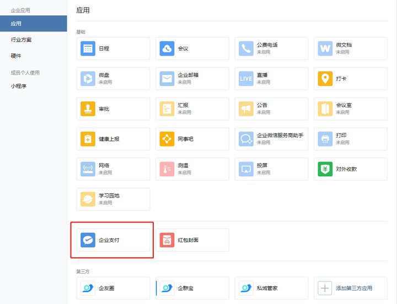Select the 直播 LIVE icon

246,79
